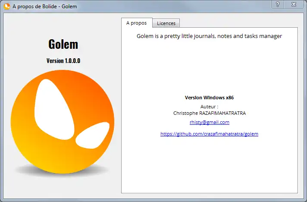
Task: Click the window title A propos de Bolide - Golem
Action: point(45,6)
